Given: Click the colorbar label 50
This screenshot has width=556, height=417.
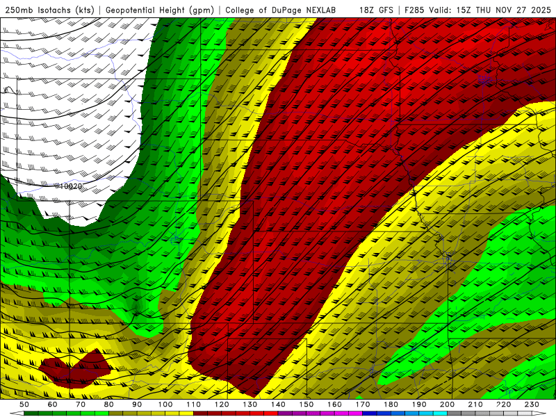Looking at the screenshot, I should coord(24,404).
